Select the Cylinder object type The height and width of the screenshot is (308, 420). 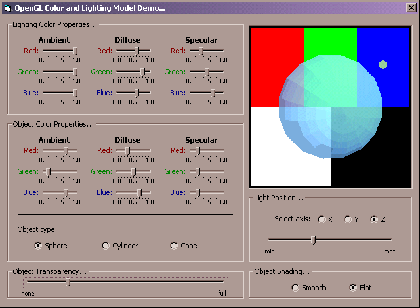[106, 246]
